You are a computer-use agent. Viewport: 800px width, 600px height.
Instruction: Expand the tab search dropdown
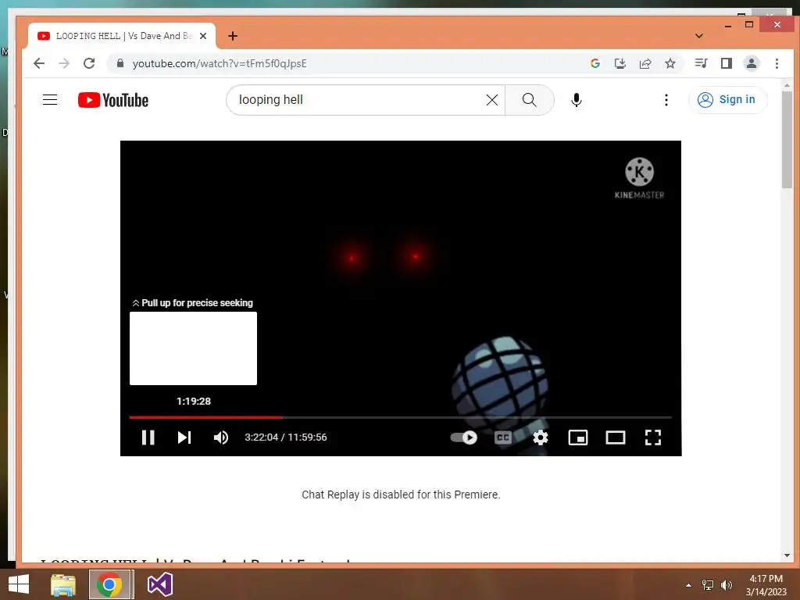click(699, 36)
